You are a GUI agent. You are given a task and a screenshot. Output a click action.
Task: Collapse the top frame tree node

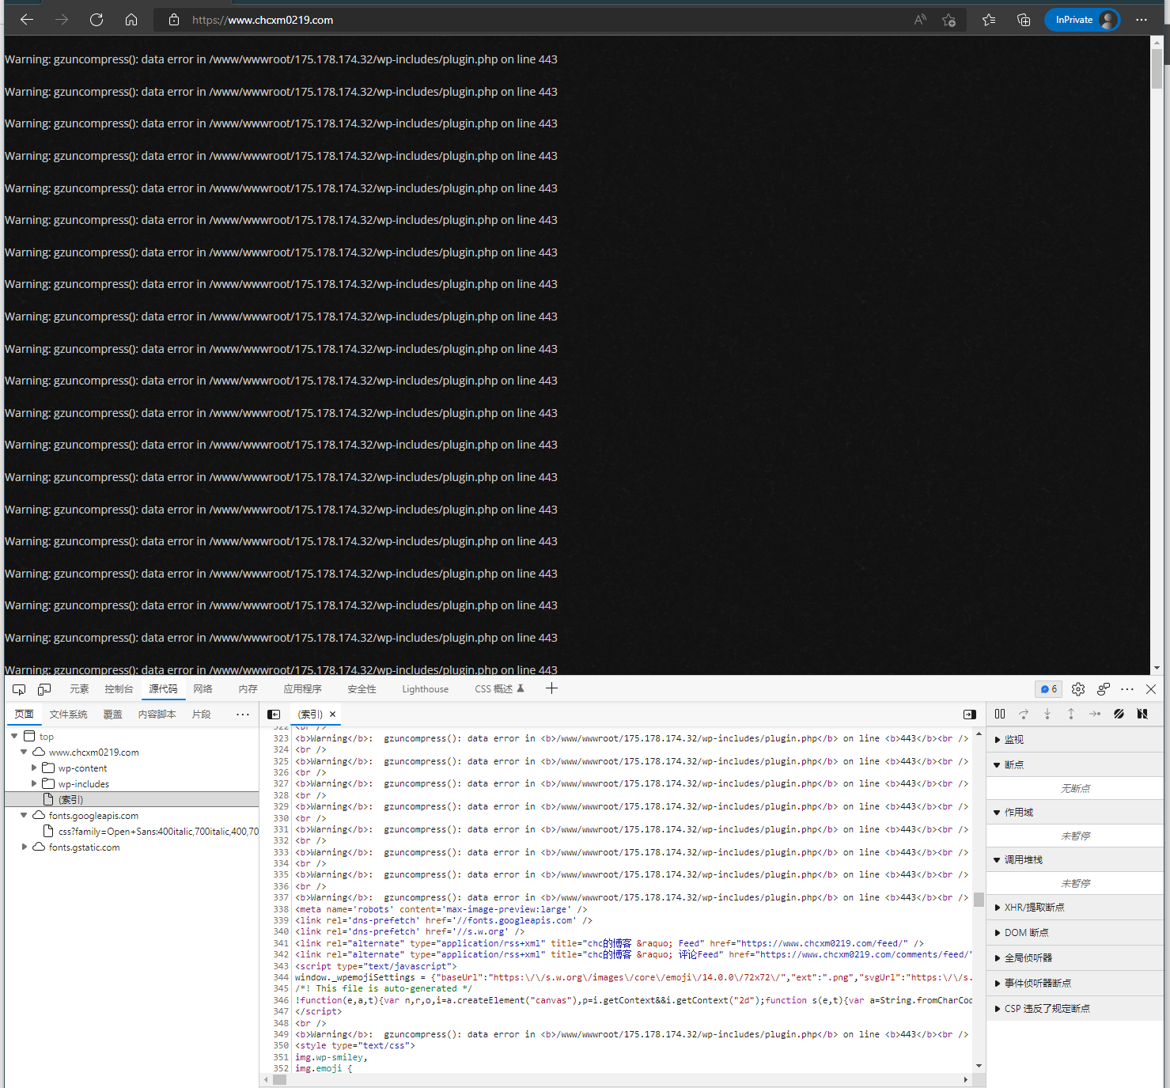point(14,737)
